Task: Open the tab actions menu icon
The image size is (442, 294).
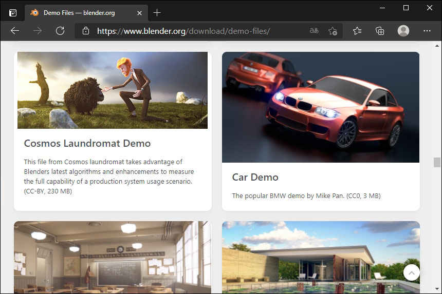Action: tap(13, 13)
